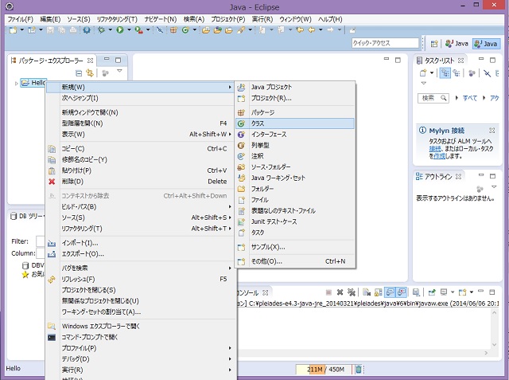The height and width of the screenshot is (380, 509).
Task: Select ソース・フォルダー in the submenu
Action: point(295,167)
